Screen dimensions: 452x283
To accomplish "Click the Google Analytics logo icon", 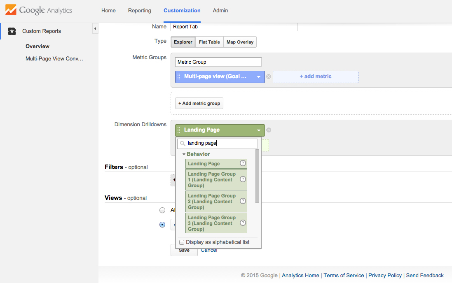I will click(11, 10).
